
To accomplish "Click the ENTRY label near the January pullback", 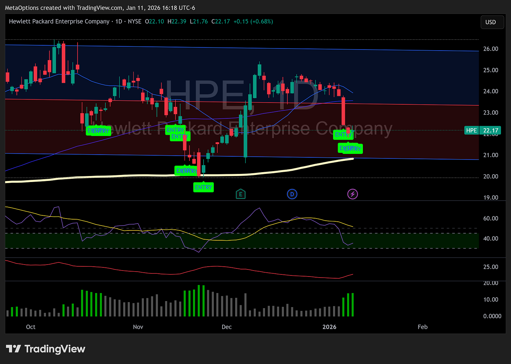I will 350,148.
